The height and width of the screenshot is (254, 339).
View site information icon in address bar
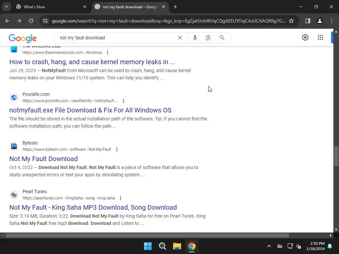pyautogui.click(x=45, y=21)
